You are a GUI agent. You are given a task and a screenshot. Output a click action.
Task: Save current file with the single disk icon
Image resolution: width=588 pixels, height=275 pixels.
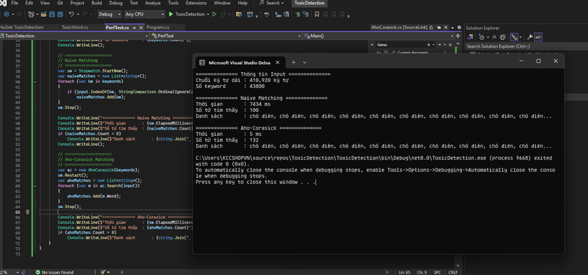52,14
